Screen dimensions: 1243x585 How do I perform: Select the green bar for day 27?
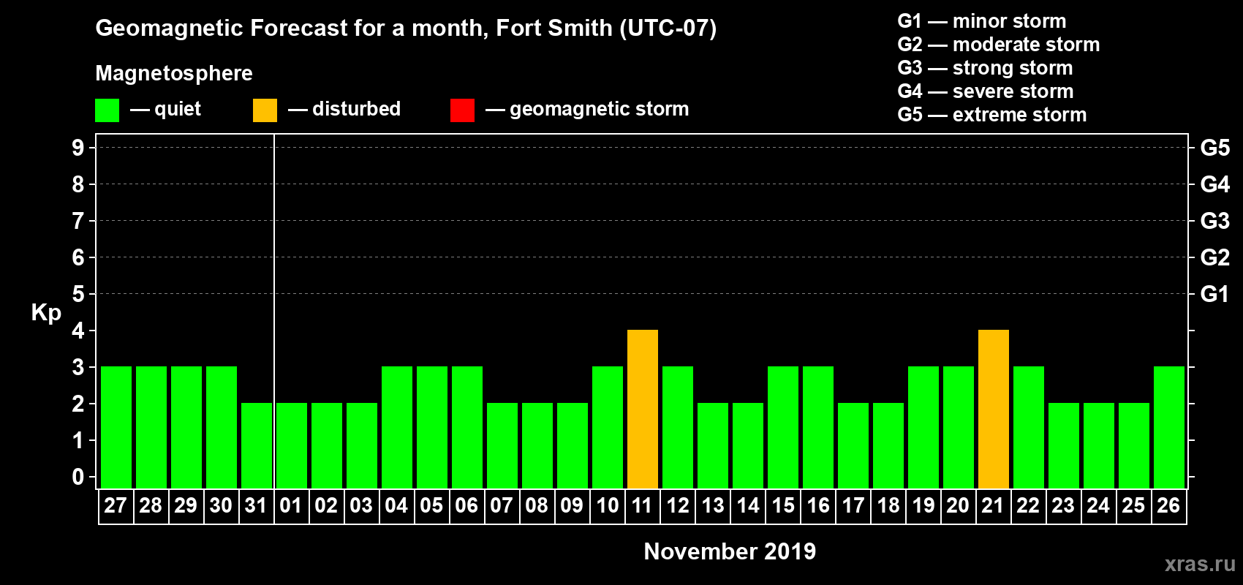(x=116, y=427)
